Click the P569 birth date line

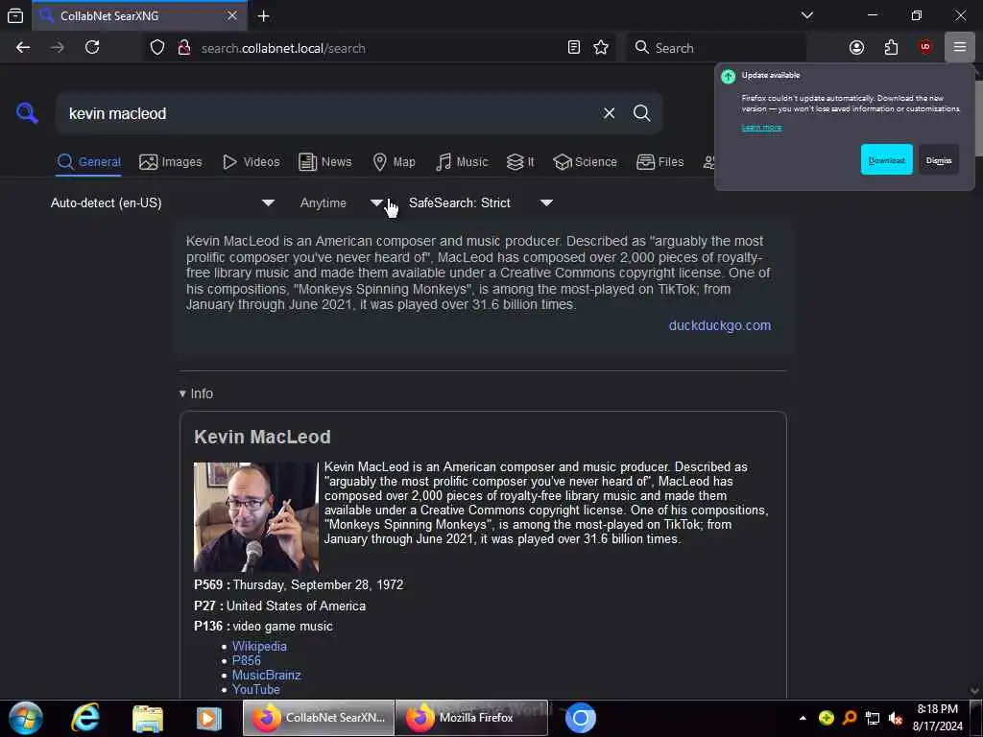(299, 584)
